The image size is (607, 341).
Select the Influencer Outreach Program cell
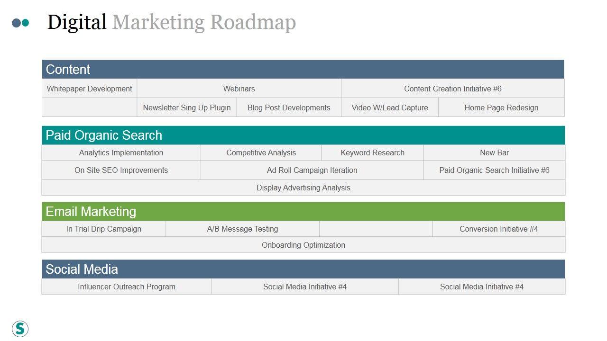point(127,287)
